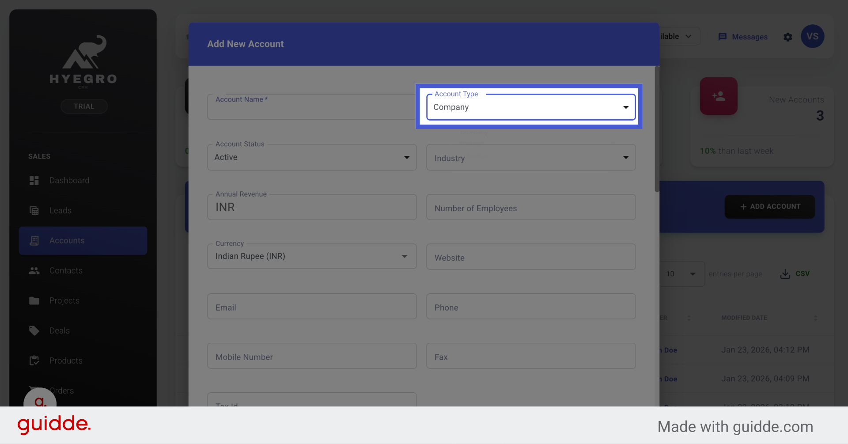The width and height of the screenshot is (848, 444).
Task: Click the ADD ACCOUNT button
Action: [769, 206]
